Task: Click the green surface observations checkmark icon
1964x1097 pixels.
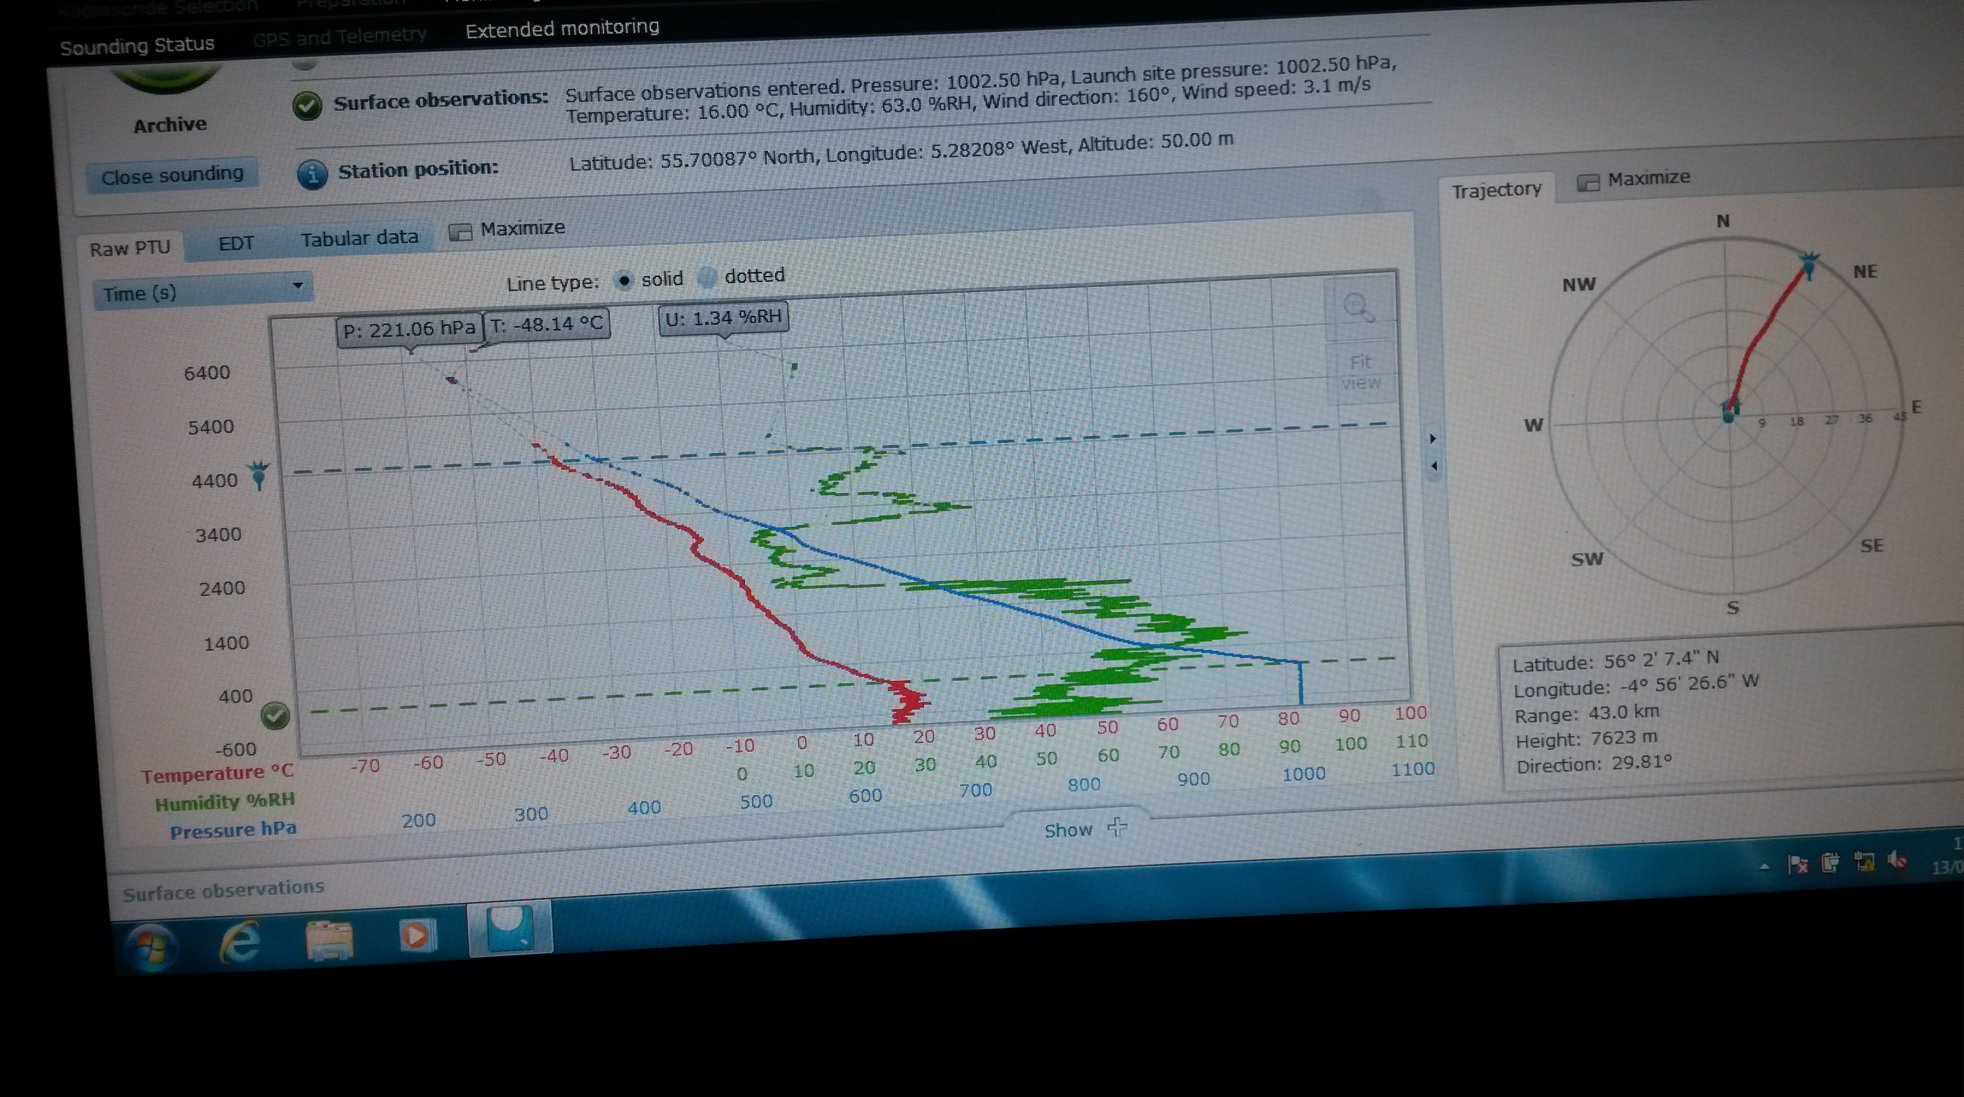Action: 306,105
